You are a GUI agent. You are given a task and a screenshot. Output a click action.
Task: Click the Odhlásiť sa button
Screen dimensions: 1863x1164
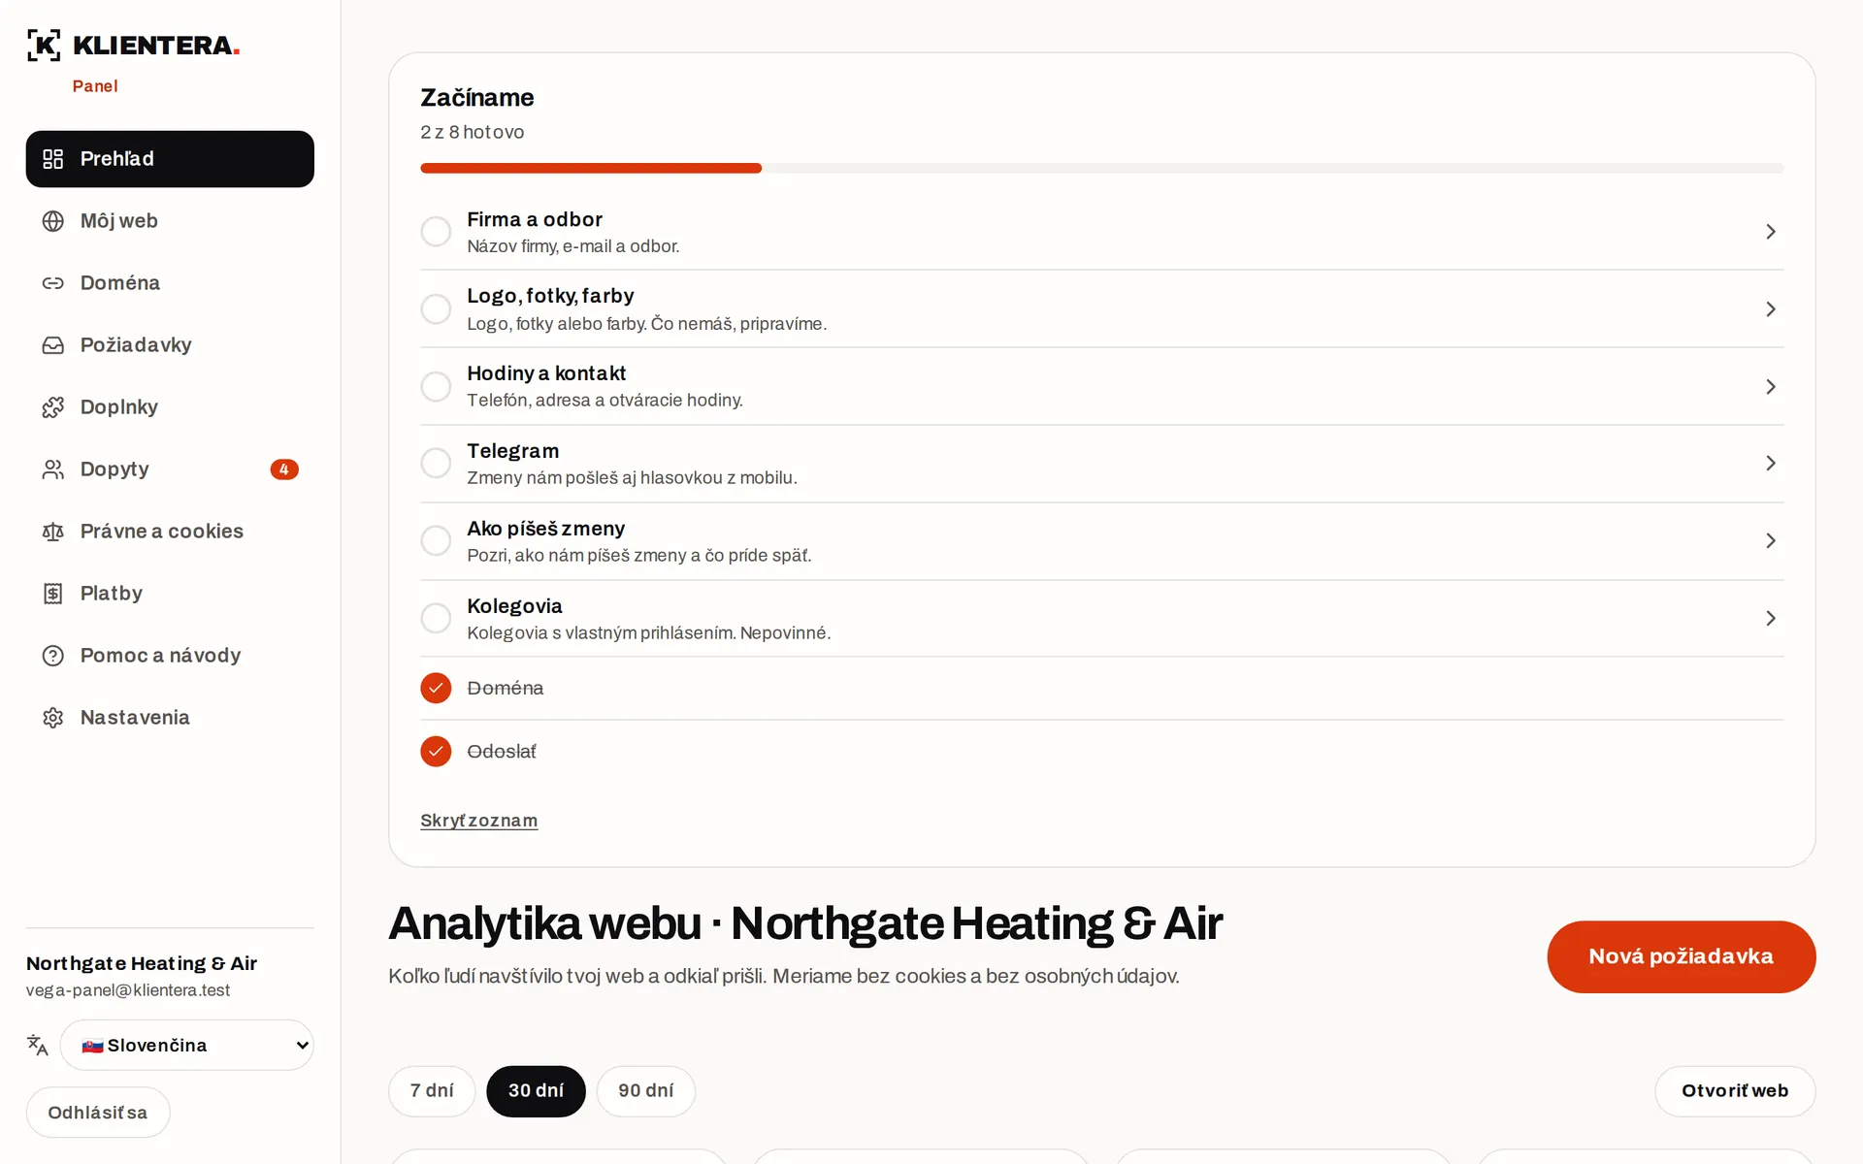(98, 1113)
